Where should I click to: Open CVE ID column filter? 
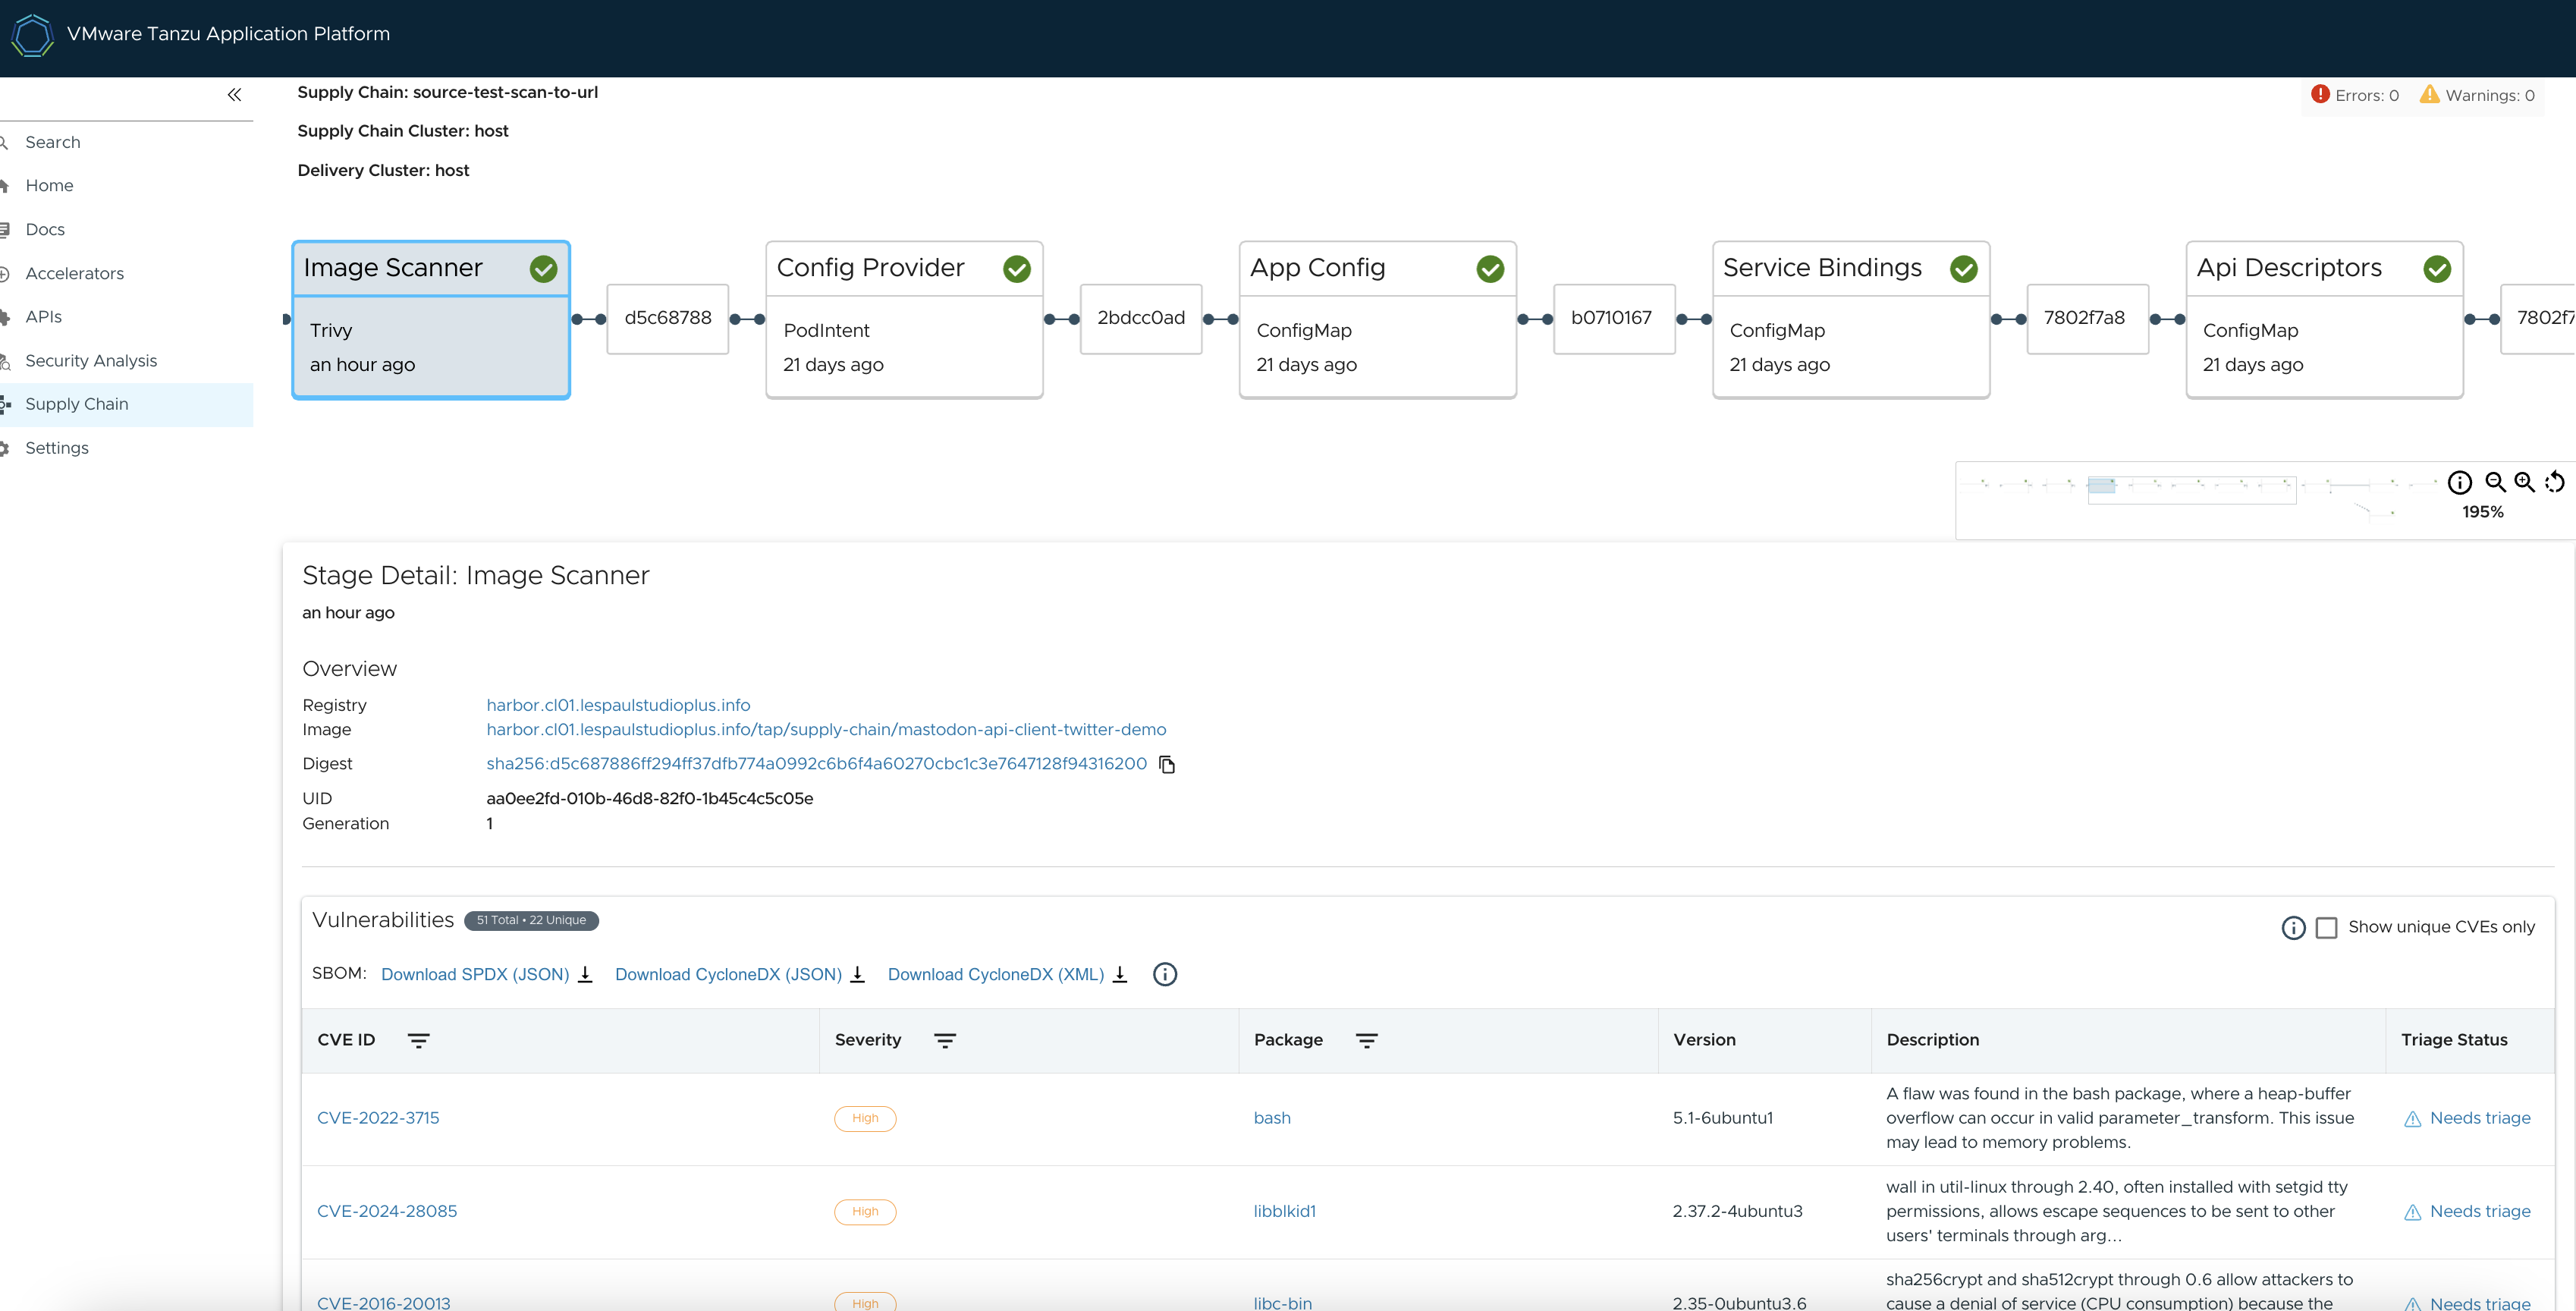418,1041
